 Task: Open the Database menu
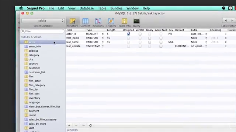tap(87, 8)
